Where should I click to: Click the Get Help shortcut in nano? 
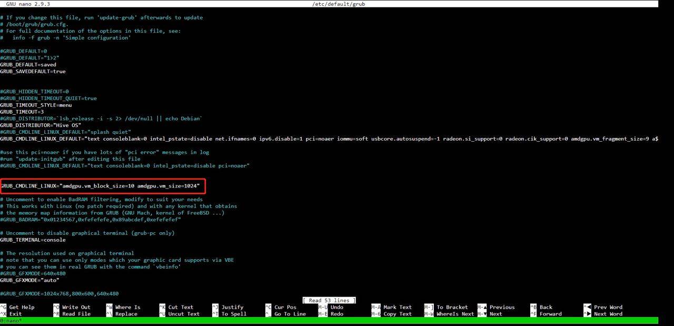[x=21, y=307]
